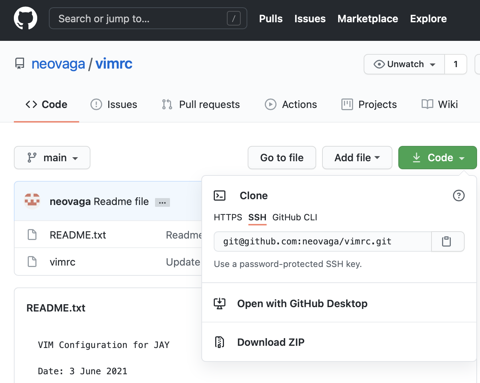Open the main branch selector dropdown

pos(52,158)
